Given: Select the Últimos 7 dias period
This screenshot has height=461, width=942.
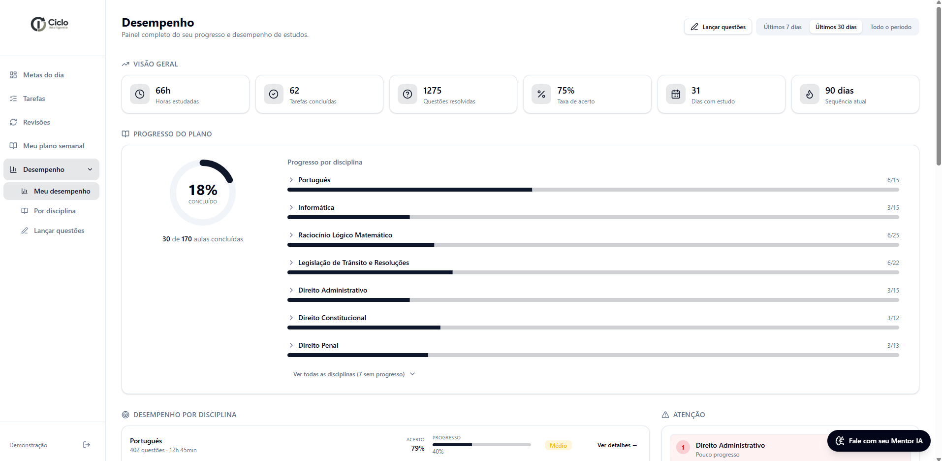Looking at the screenshot, I should click(x=783, y=27).
